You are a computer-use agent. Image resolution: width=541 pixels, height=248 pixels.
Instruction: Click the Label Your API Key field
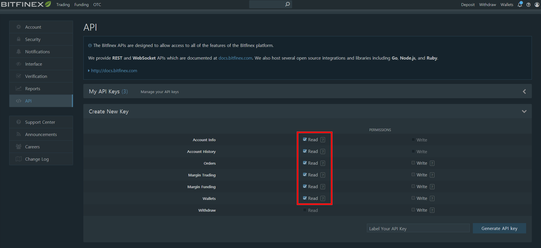click(x=418, y=228)
